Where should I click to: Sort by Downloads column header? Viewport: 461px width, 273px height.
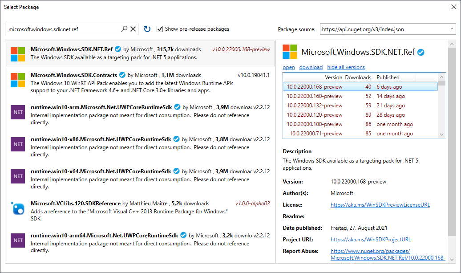[358, 77]
